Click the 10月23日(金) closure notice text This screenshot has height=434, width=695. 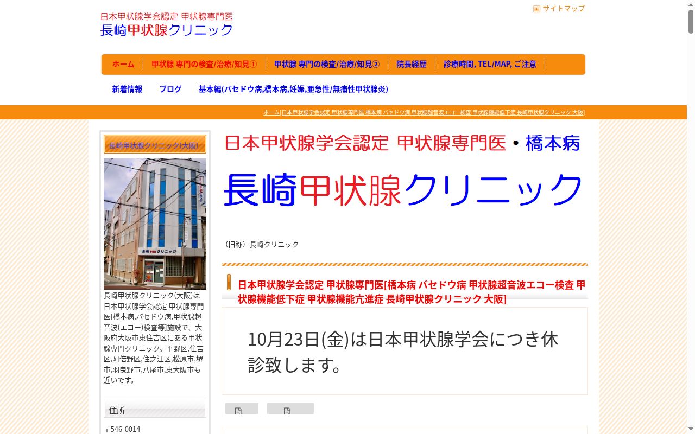[x=403, y=352]
